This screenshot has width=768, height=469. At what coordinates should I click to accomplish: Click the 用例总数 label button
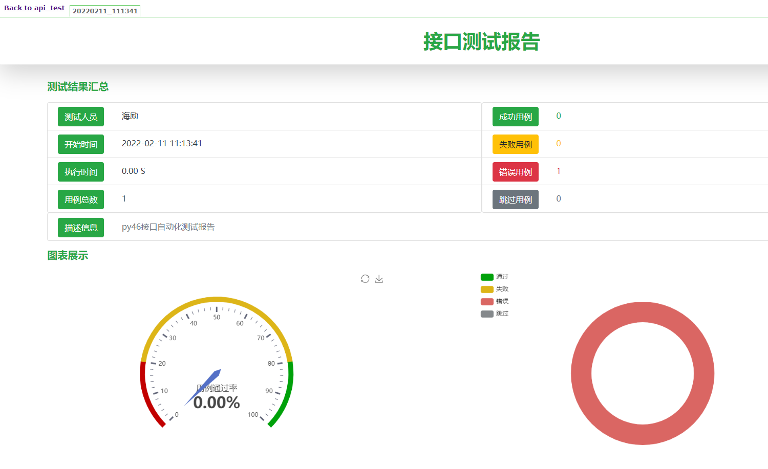81,199
